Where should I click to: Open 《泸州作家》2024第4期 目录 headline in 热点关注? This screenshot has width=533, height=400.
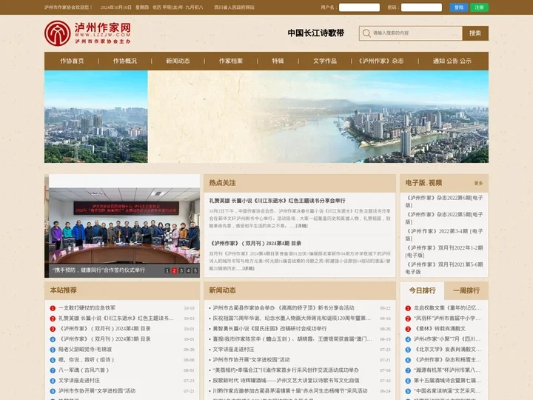click(255, 243)
